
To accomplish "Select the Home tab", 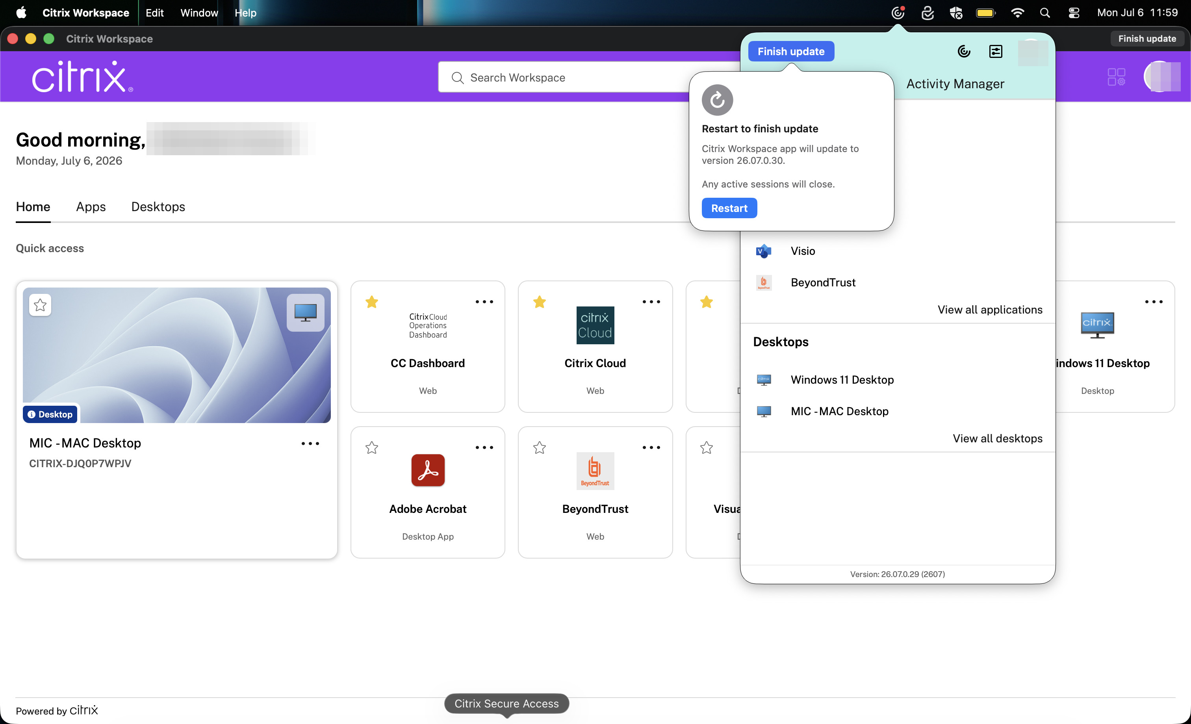I will [x=33, y=206].
